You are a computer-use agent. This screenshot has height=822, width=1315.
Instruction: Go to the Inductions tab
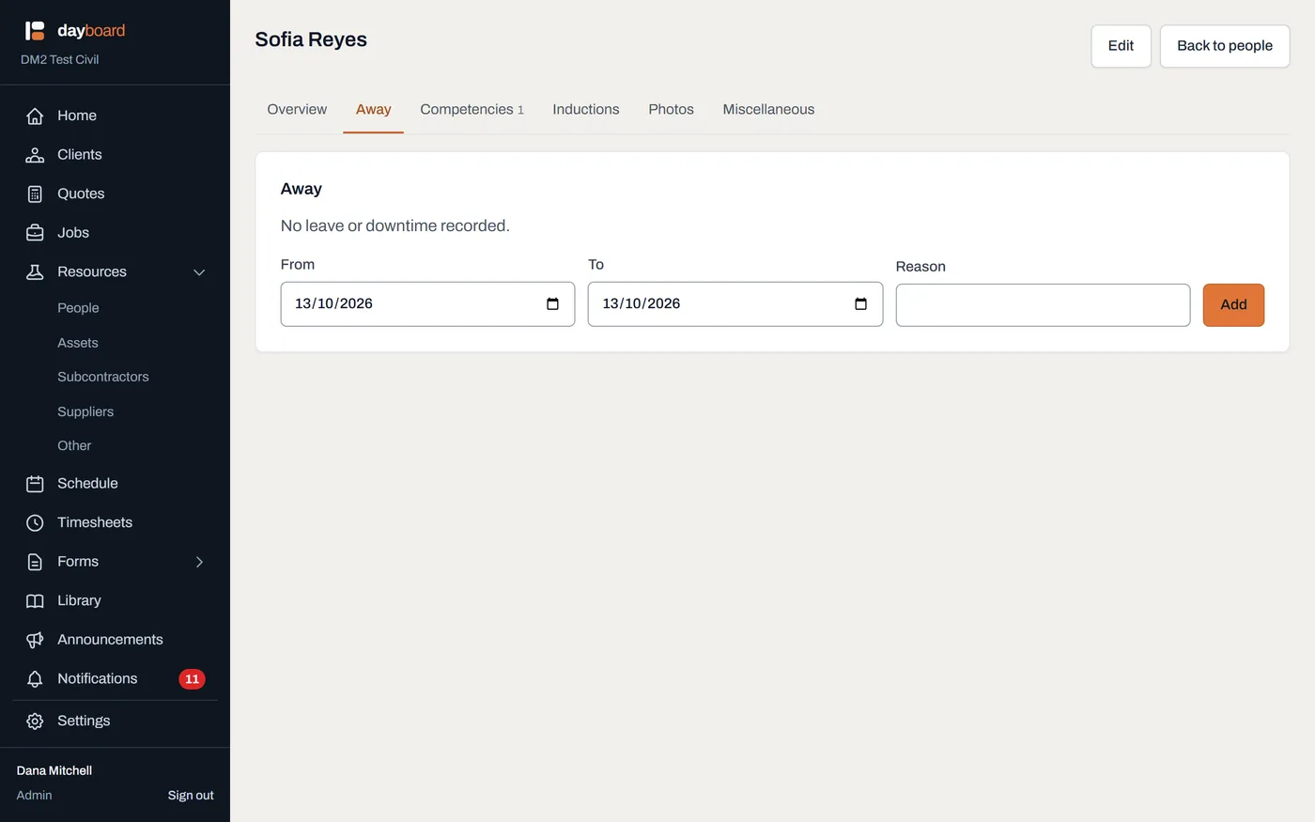(586, 109)
